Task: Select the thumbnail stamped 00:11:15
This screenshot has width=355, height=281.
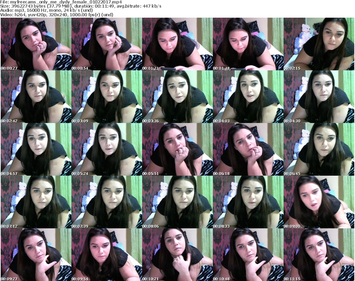Action: (319, 255)
